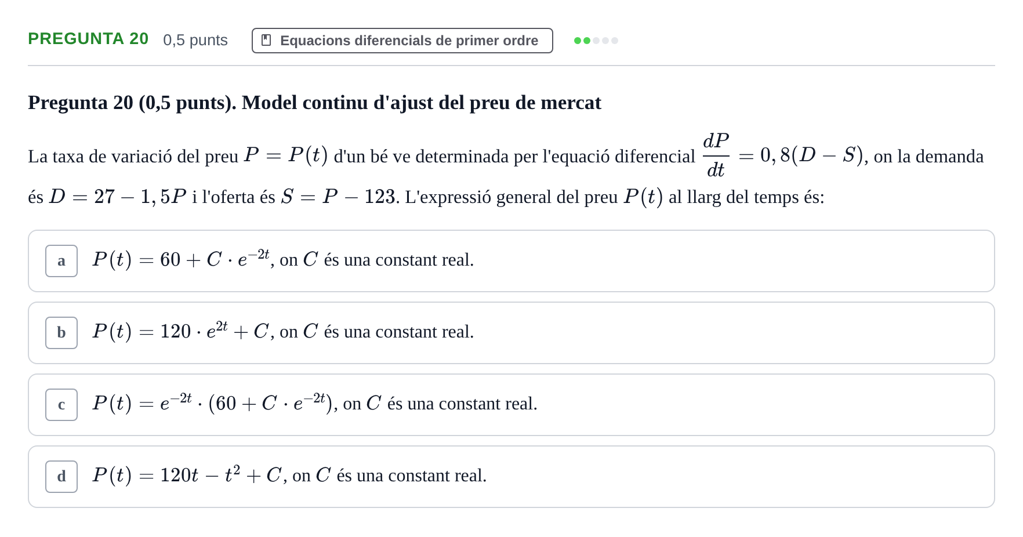
Task: Select the letter 'd' answer box
Action: point(61,477)
